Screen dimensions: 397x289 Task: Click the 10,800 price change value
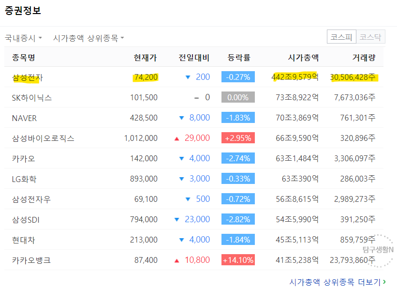pyautogui.click(x=197, y=260)
